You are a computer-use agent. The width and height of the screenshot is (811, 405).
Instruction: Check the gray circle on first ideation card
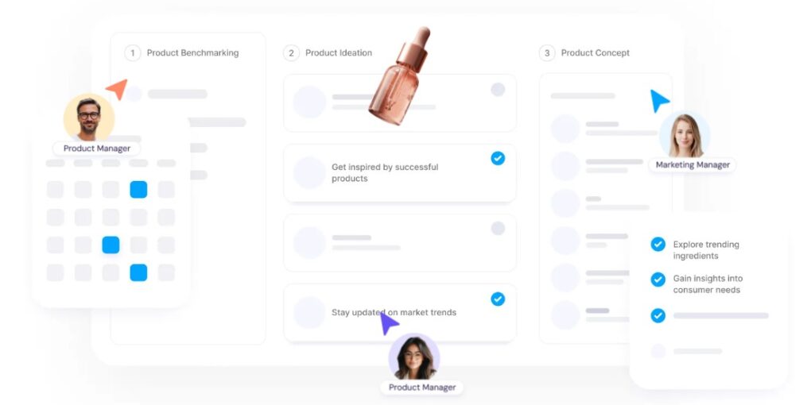pyautogui.click(x=498, y=90)
